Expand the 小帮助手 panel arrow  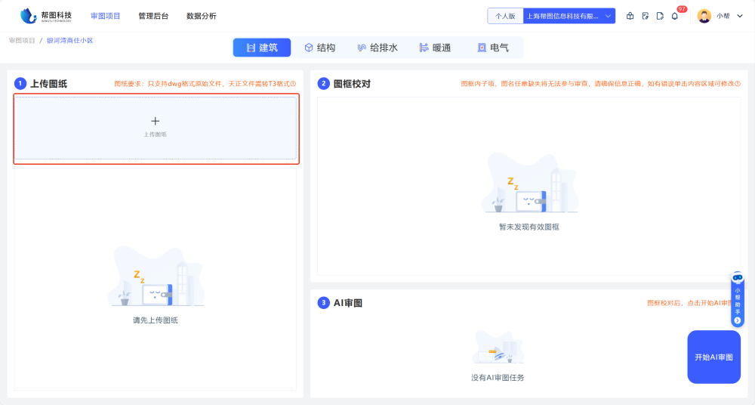[738, 320]
